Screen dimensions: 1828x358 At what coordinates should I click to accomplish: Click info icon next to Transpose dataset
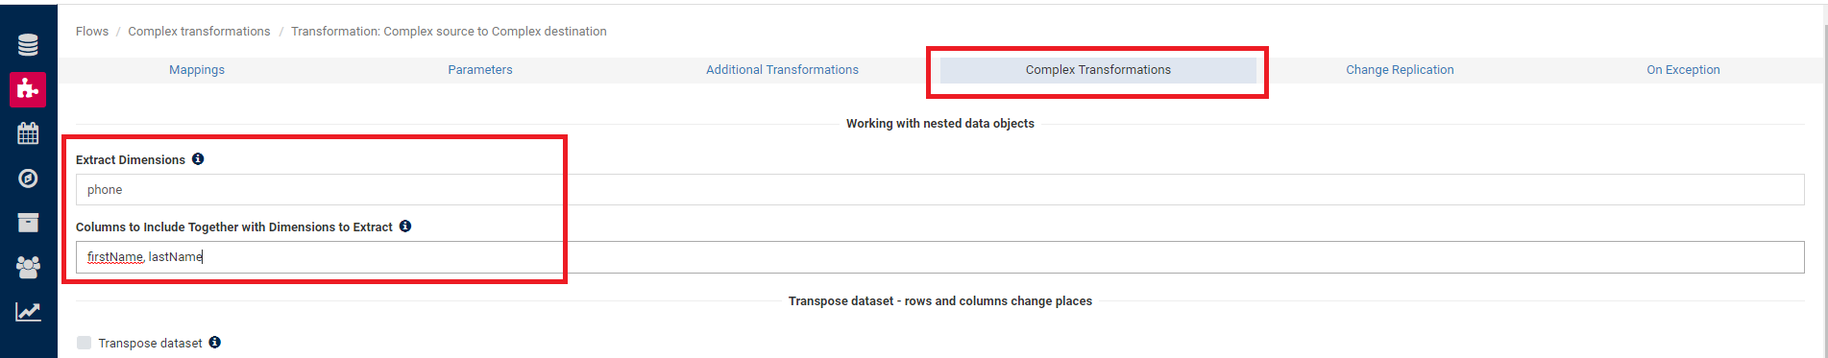(215, 343)
